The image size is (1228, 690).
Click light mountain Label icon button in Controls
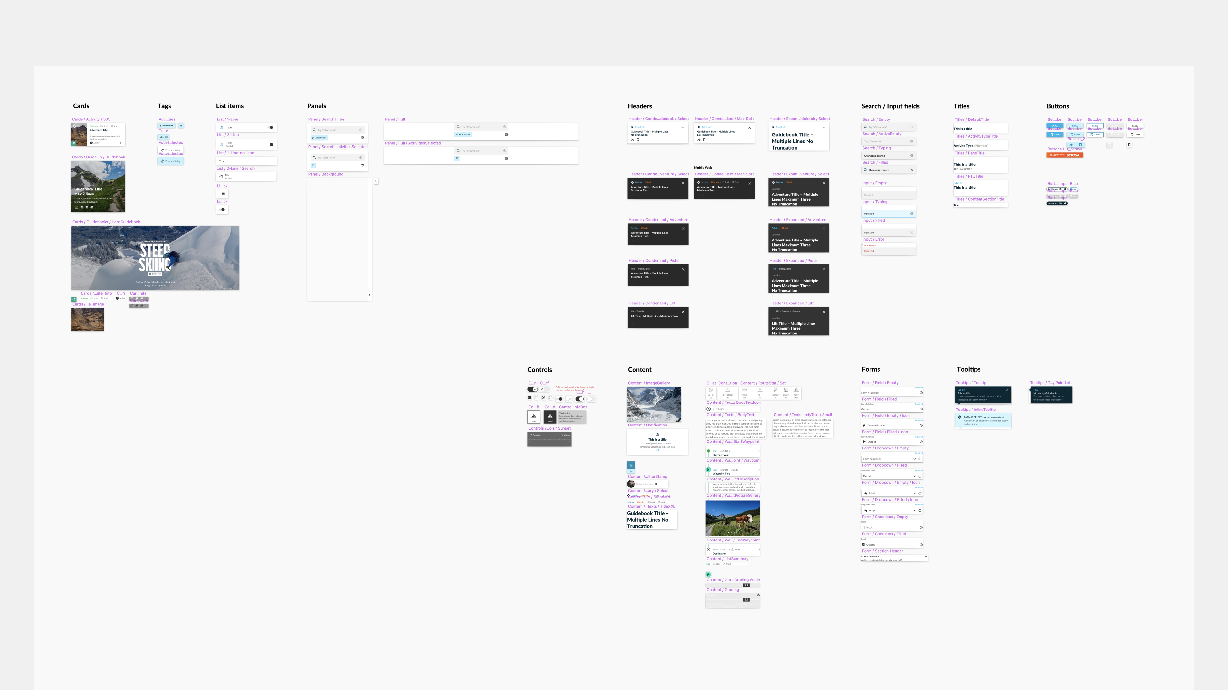point(533,417)
